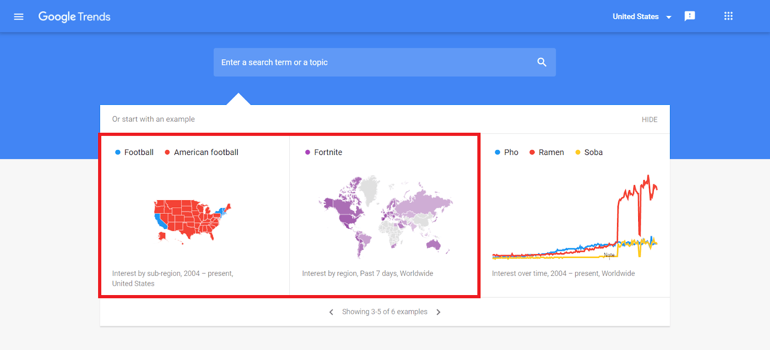Open the Football vs American football example
The width and height of the screenshot is (770, 350).
coord(194,216)
